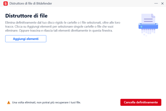Click the file shredder illustration

pos(148,25)
